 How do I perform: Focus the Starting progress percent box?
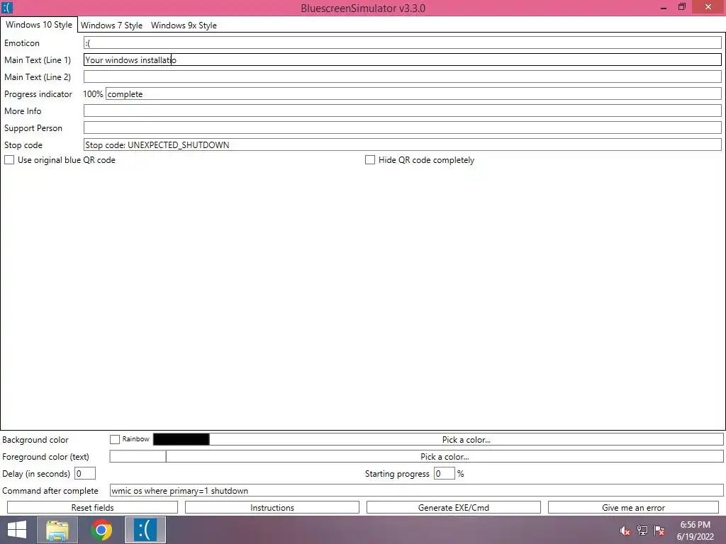[444, 473]
